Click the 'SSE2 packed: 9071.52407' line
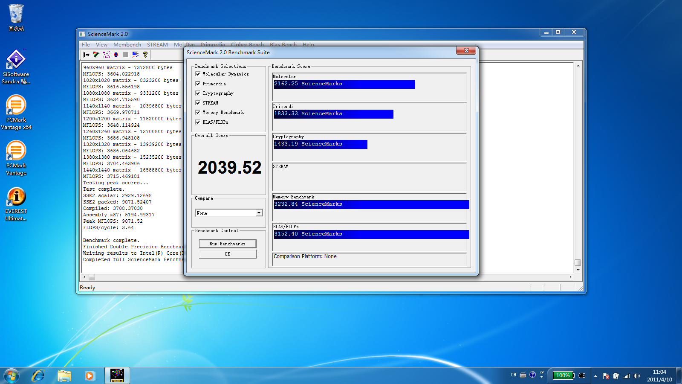 click(x=117, y=202)
